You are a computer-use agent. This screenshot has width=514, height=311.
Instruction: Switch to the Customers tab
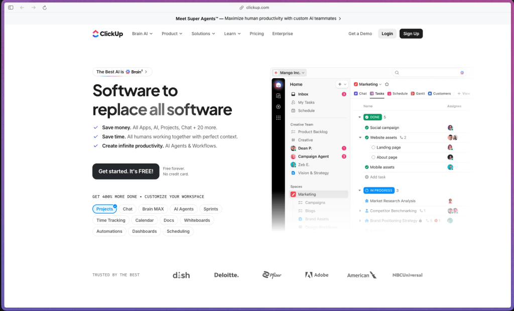tap(440, 94)
